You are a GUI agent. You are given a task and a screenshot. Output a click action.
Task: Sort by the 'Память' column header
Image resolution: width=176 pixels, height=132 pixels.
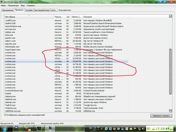pyautogui.click(x=77, y=17)
